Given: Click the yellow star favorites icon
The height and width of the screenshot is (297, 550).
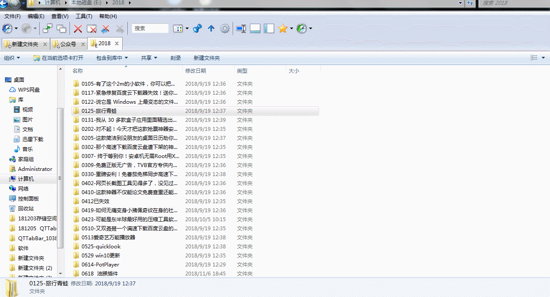Looking at the screenshot, I should (283, 29).
